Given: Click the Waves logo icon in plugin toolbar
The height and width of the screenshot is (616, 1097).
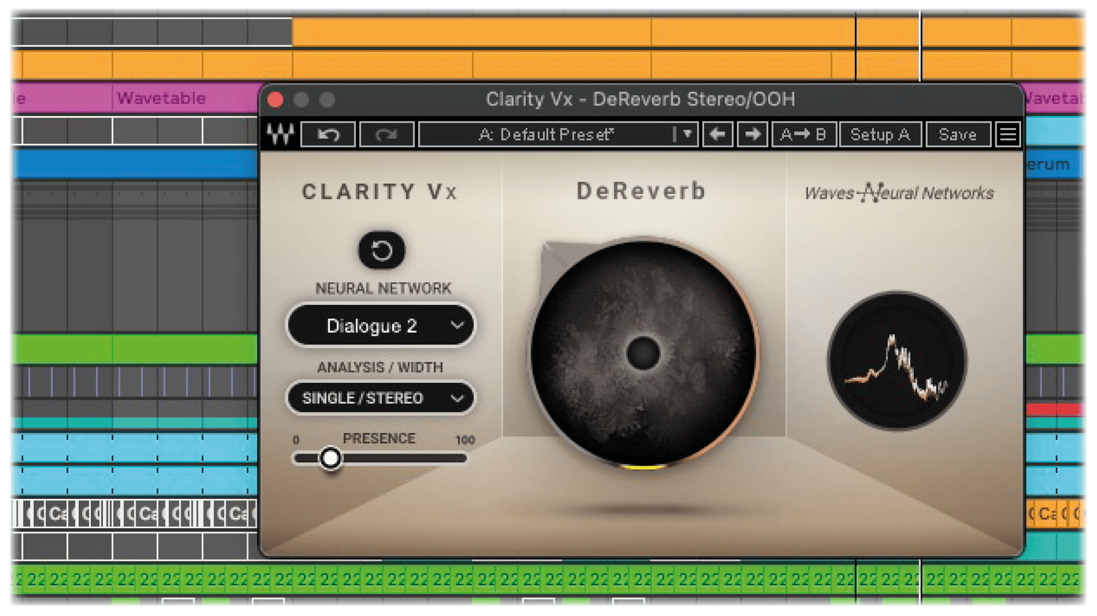Looking at the screenshot, I should (x=280, y=135).
